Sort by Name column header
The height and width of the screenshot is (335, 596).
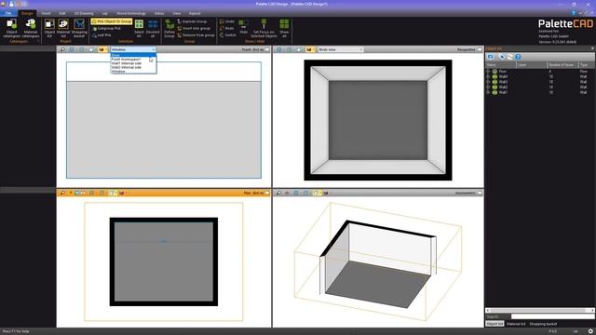coord(501,65)
